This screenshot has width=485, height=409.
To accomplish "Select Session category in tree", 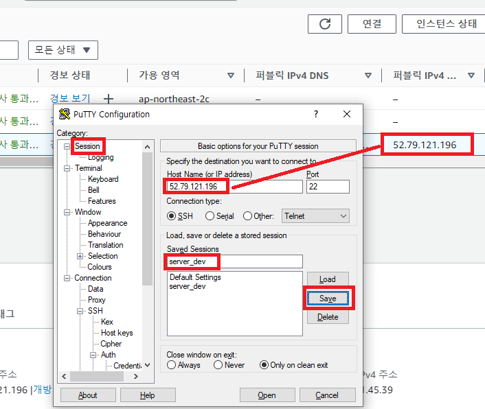I will click(87, 146).
